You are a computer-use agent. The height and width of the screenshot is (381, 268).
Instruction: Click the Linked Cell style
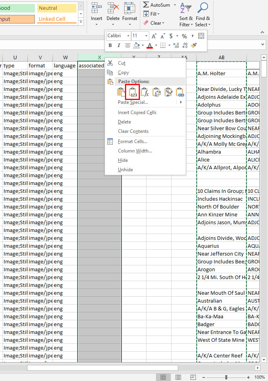pyautogui.click(x=57, y=19)
